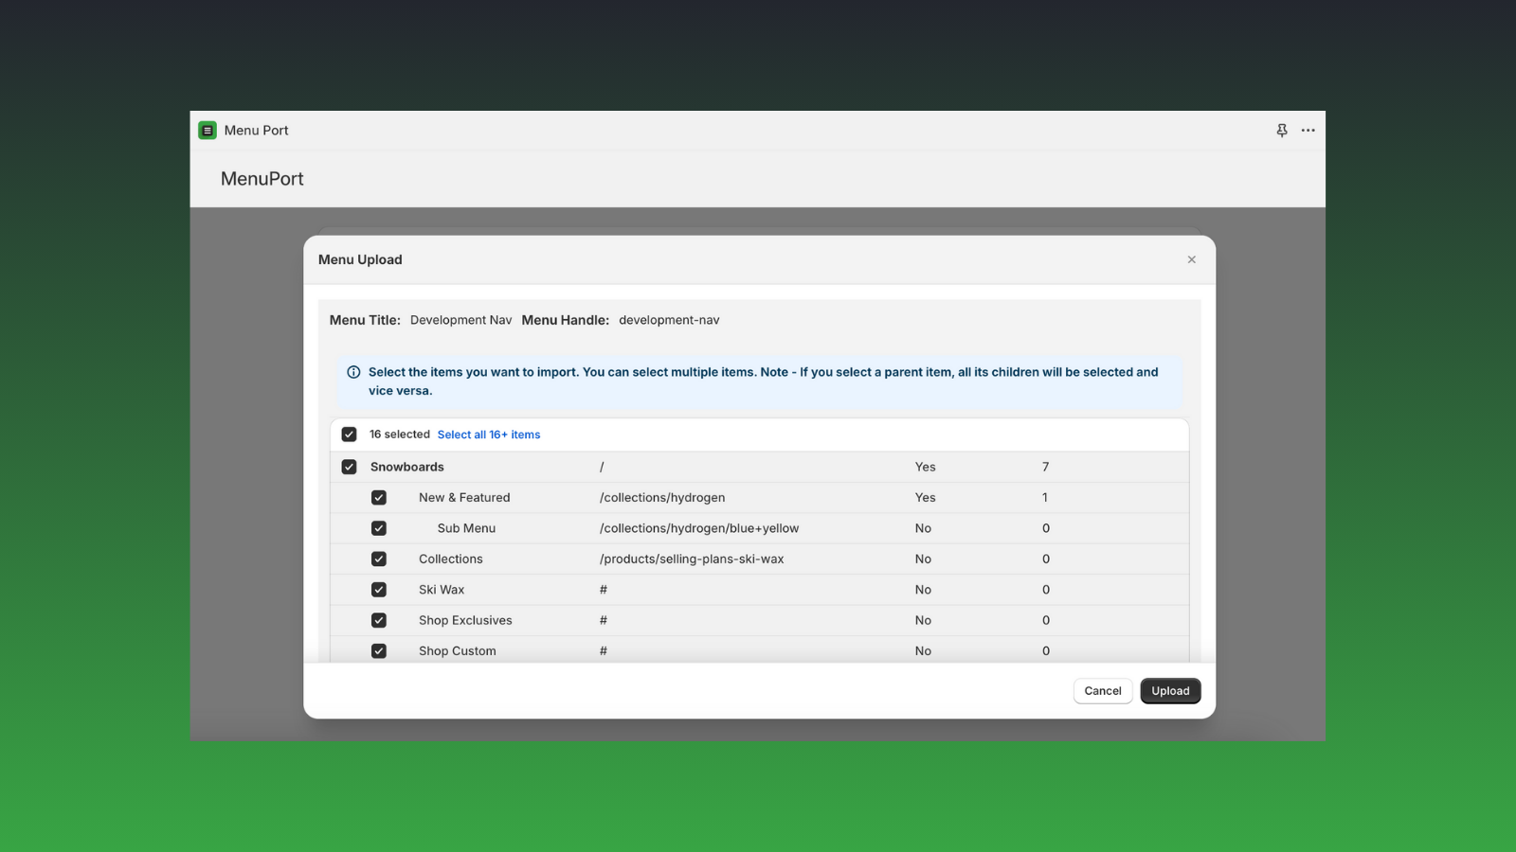This screenshot has height=852, width=1516.
Task: Click the Development Nav menu title value
Action: (460, 320)
